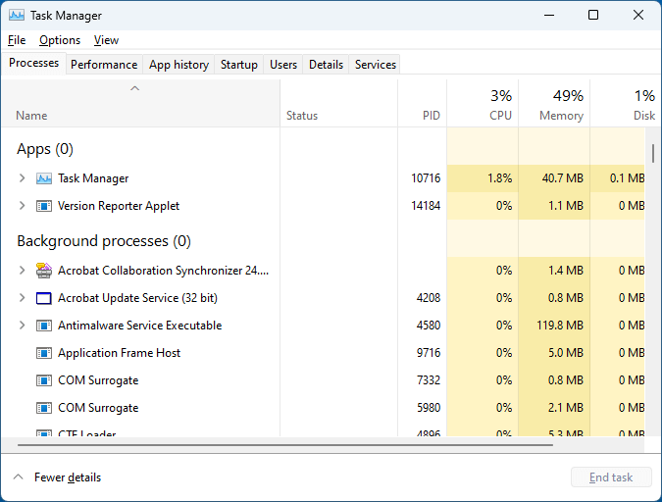
Task: Open the View menu
Action: (x=106, y=40)
